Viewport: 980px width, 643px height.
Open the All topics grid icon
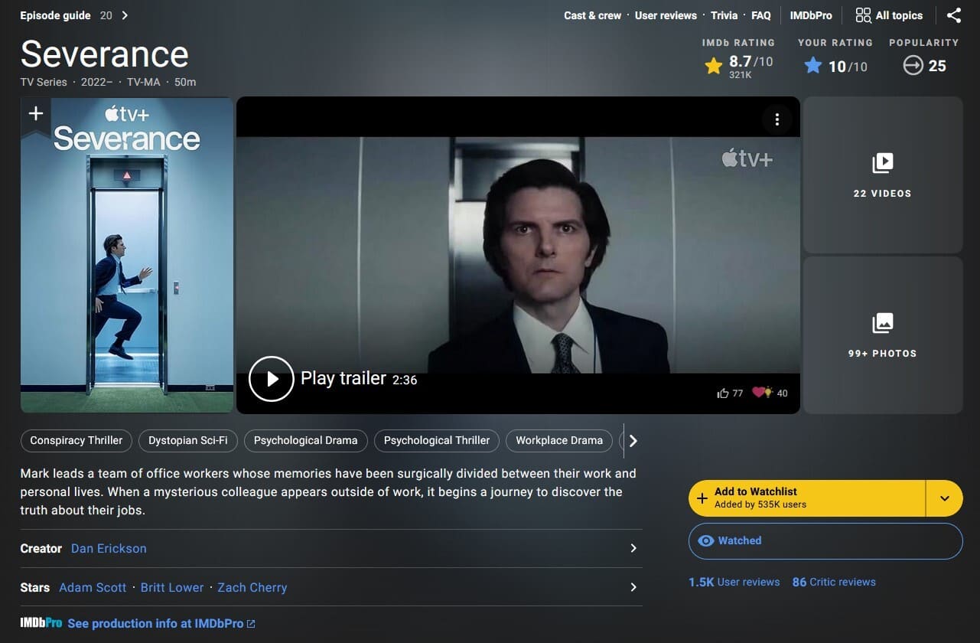coord(863,15)
